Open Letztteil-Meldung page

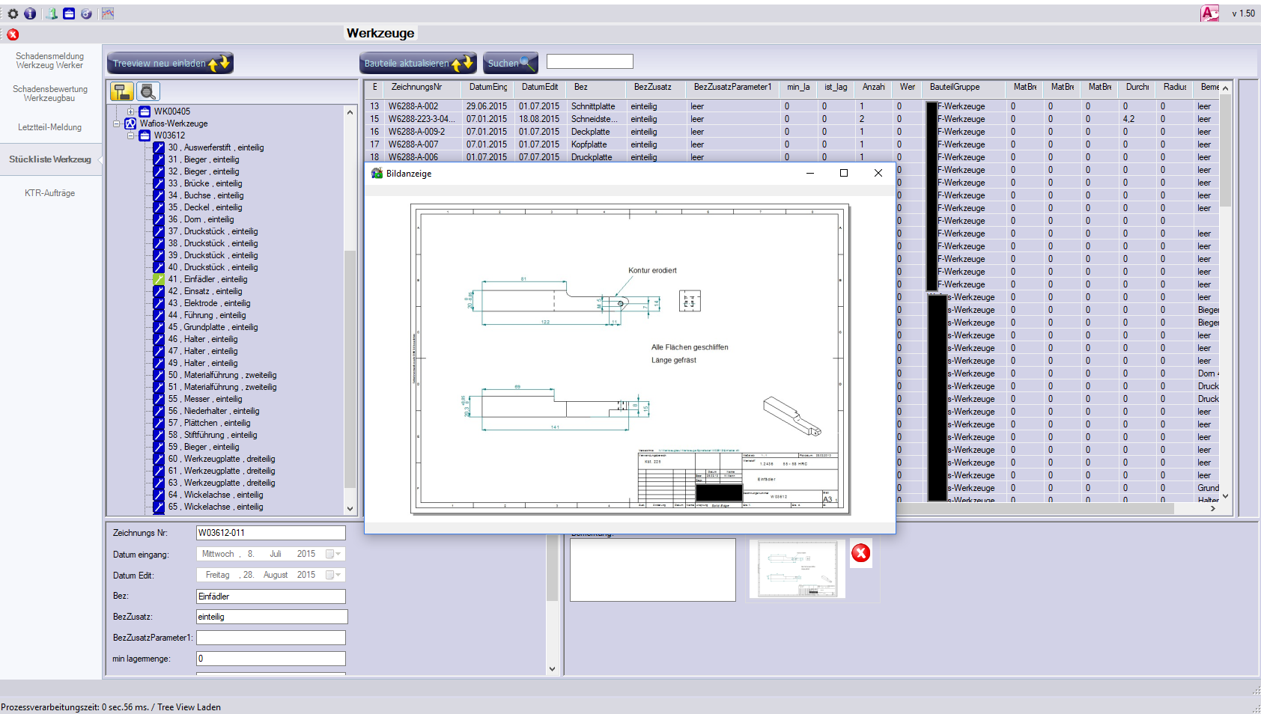tap(50, 127)
